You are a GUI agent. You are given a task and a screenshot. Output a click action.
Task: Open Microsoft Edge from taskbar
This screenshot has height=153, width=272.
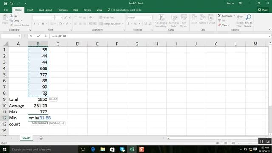(93, 149)
